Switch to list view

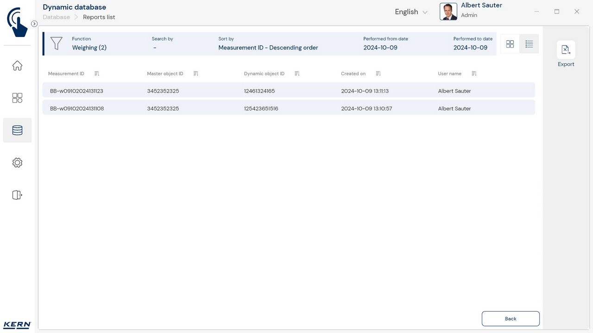click(x=529, y=44)
